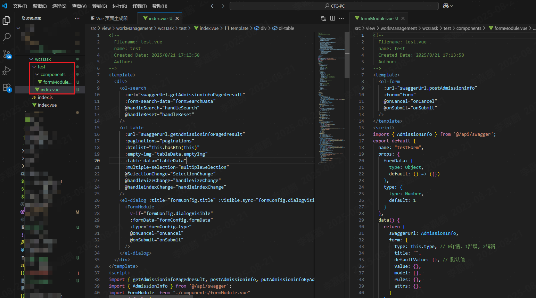This screenshot has height=298, width=536.
Task: Select index.js in the explorer
Action: click(x=45, y=98)
